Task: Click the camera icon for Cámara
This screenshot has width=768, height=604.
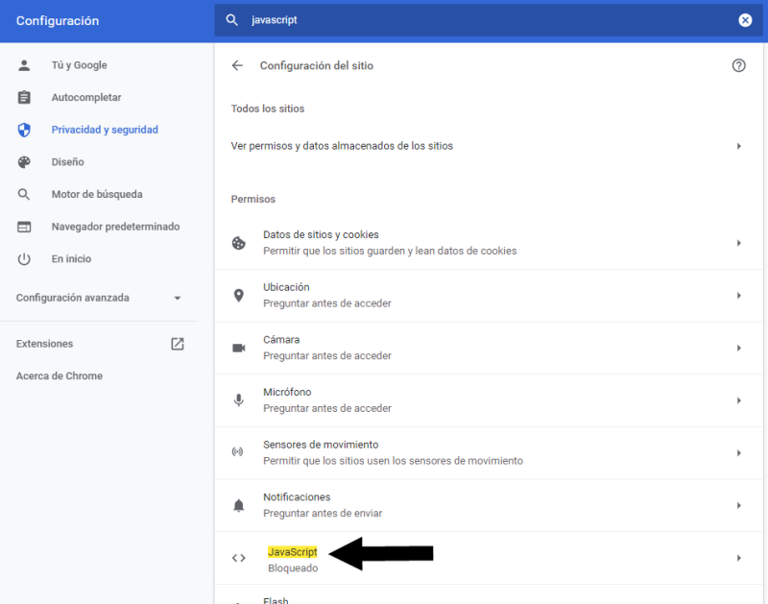Action: coord(238,348)
